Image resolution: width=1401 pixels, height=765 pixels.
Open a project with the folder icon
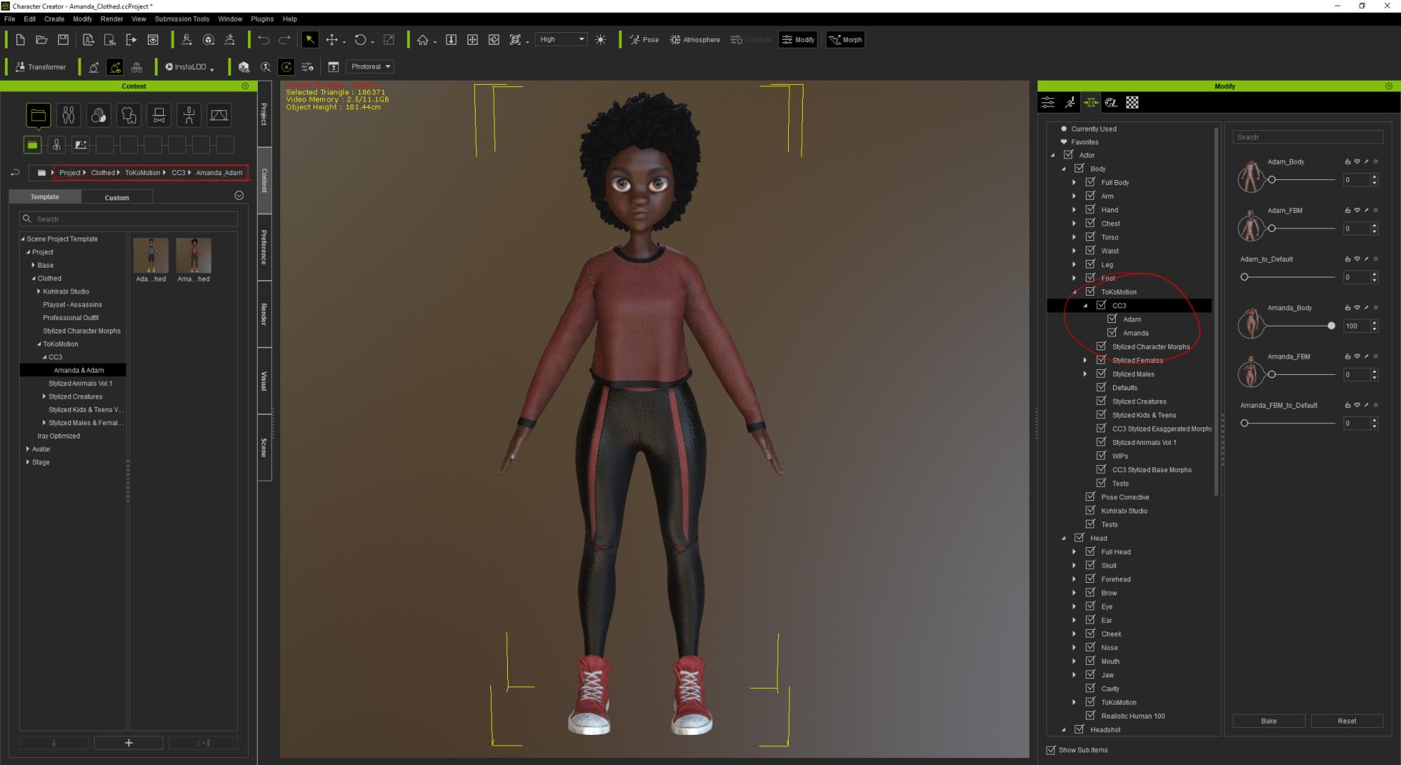[x=41, y=40]
